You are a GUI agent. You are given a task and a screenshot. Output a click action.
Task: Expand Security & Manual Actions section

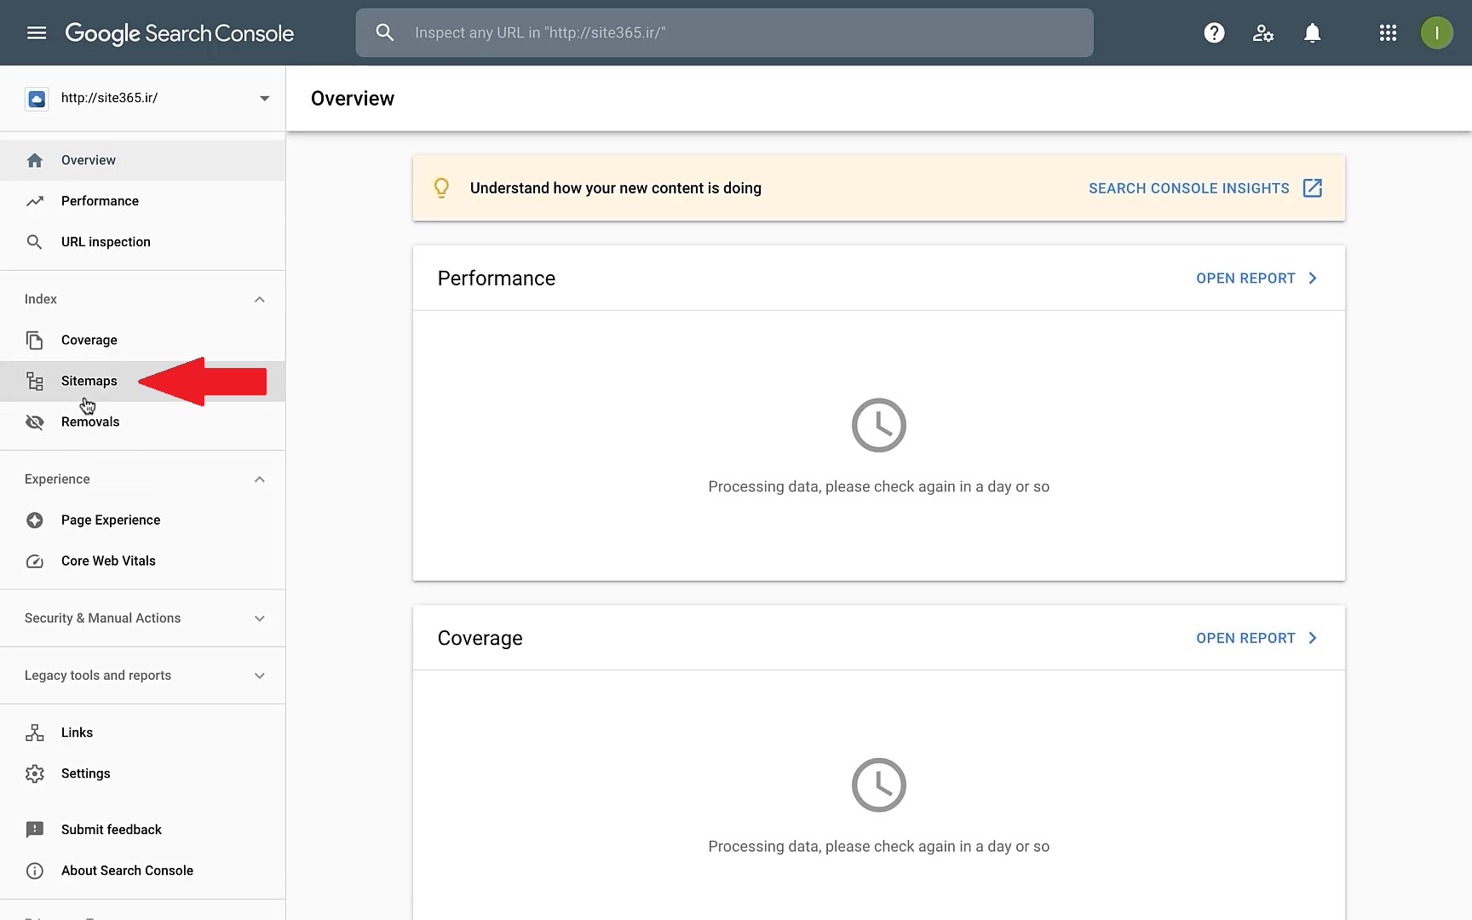click(x=260, y=618)
